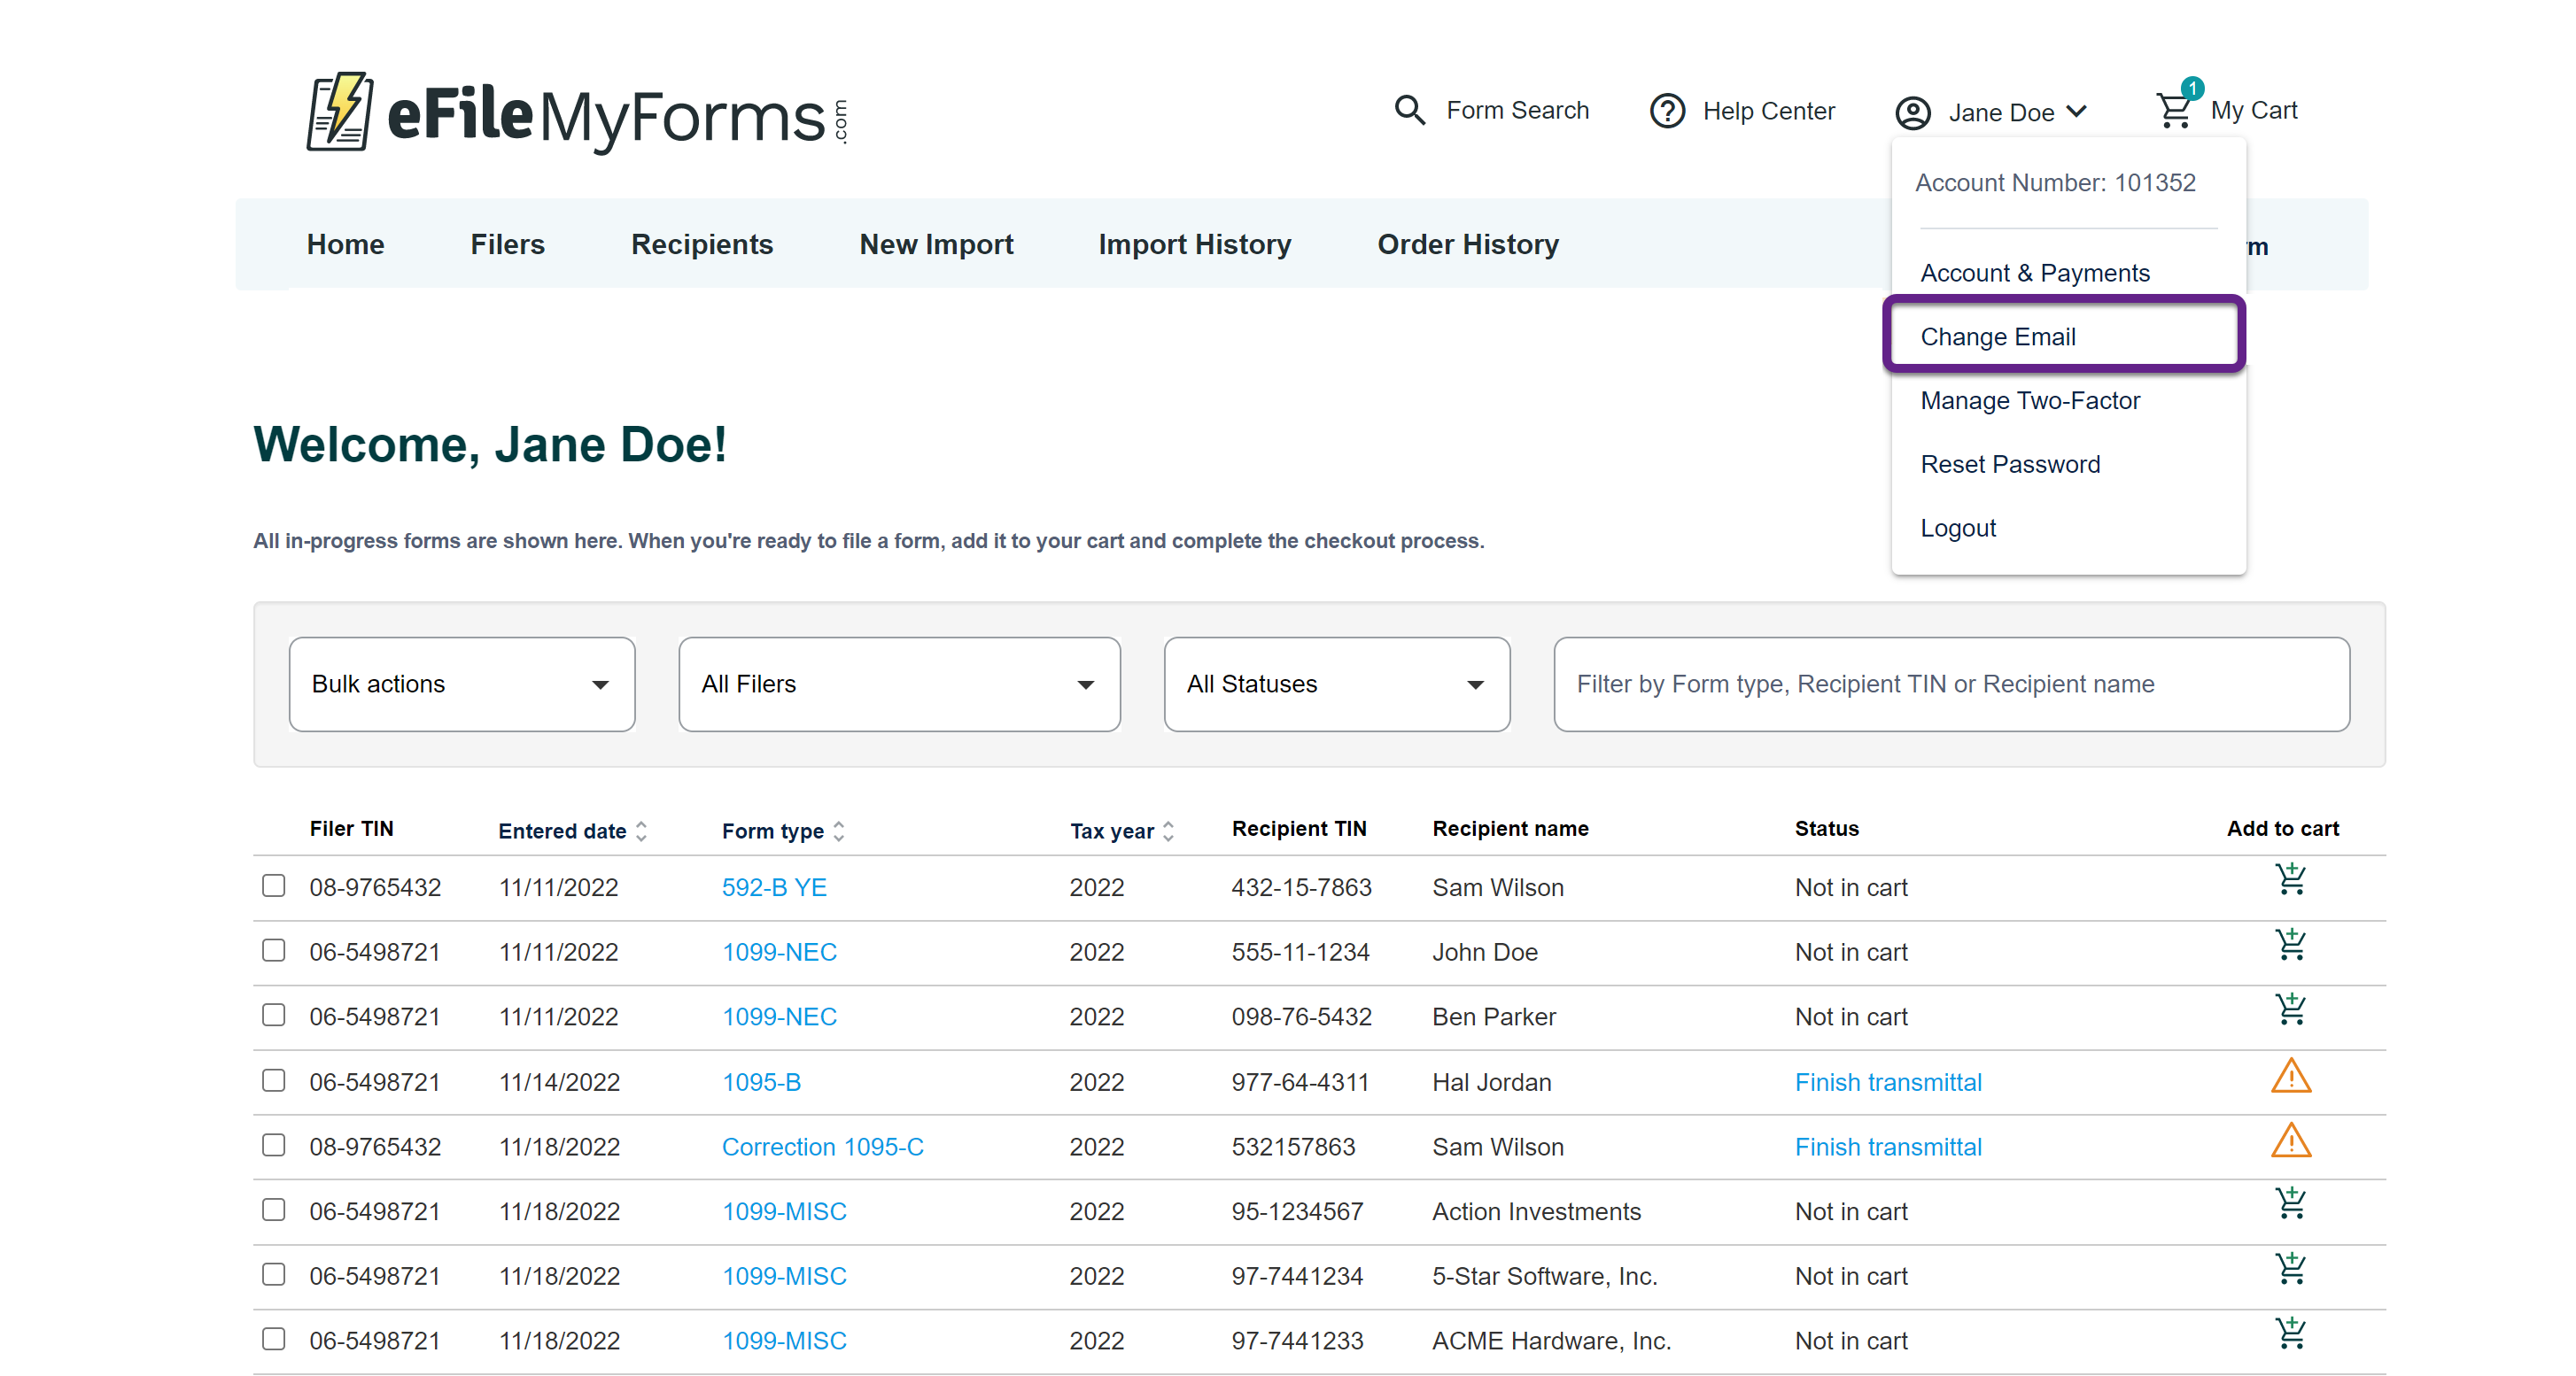Open the 1095-B form link
Viewport: 2576px width, 1376px height.
click(x=761, y=1082)
